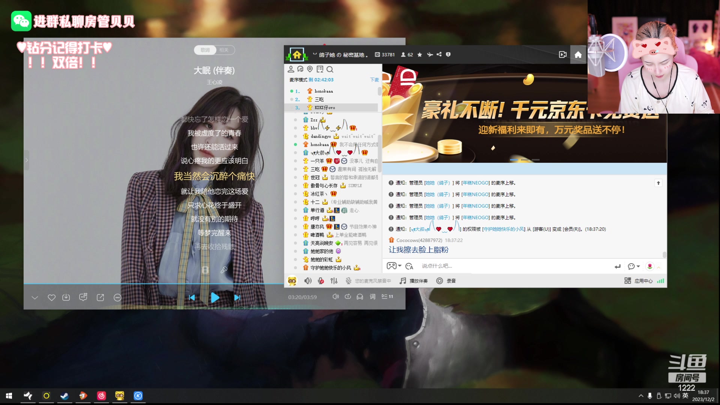Send a flower gift icon
The height and width of the screenshot is (405, 720).
click(650, 266)
